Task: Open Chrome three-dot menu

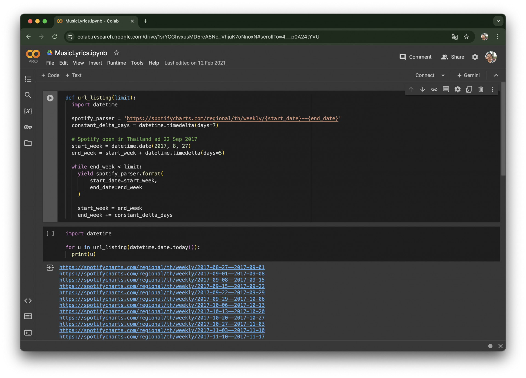Action: pos(498,37)
